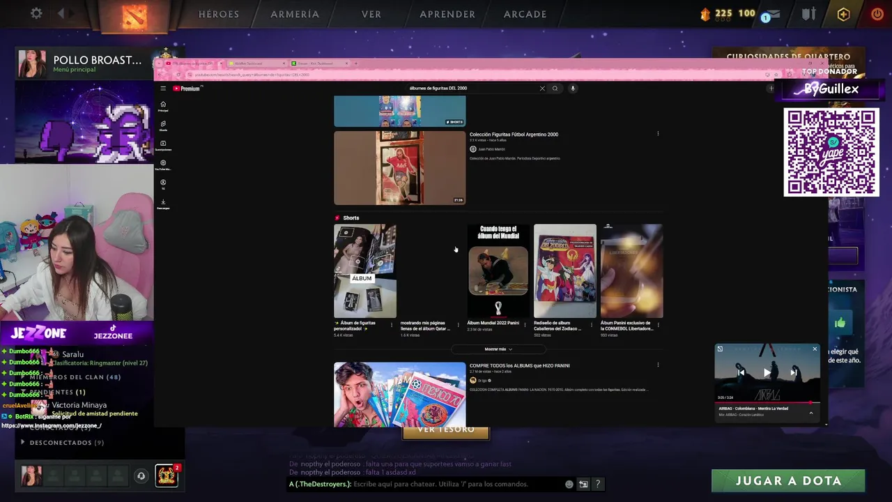Clear the YouTube search text
This screenshot has height=502, width=892.
coord(542,89)
